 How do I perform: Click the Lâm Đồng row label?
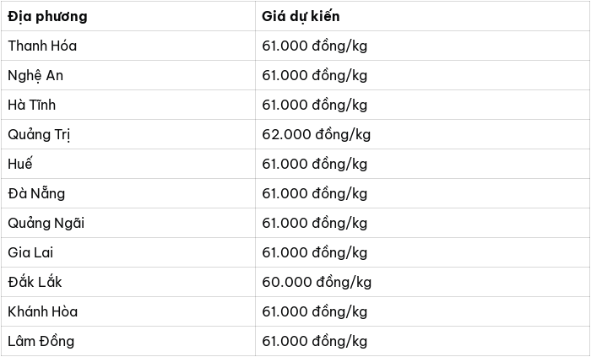pos(41,341)
